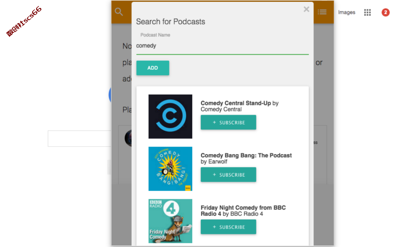The height and width of the screenshot is (247, 395).
Task: Focus the Podcast Name input field
Action: [x=222, y=46]
